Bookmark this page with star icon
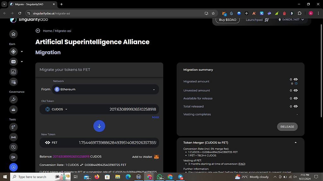This screenshot has width=323, height=181. pos(213,13)
